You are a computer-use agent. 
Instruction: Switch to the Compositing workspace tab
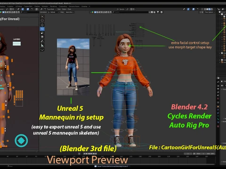click(x=63, y=7)
